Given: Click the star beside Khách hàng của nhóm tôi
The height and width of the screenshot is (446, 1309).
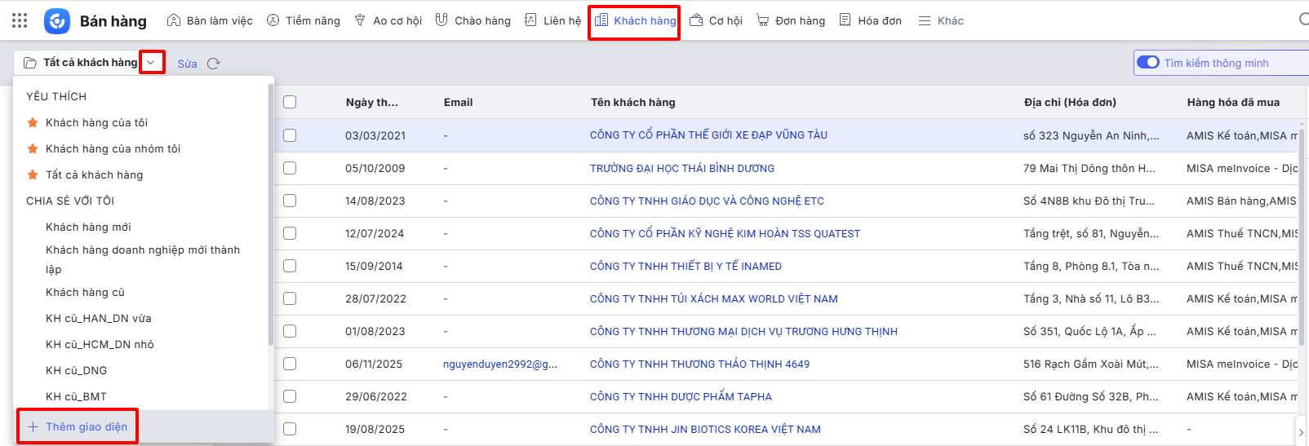Looking at the screenshot, I should tap(33, 148).
